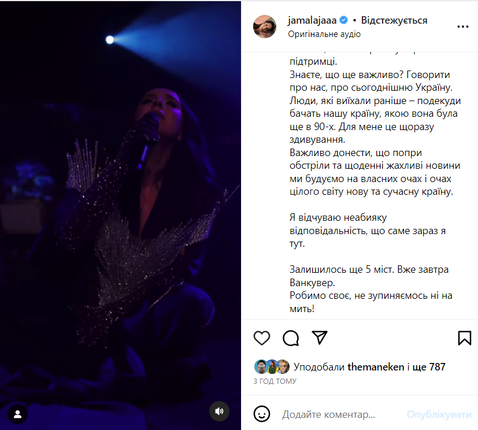Screen dimensions: 478x430
Task: Toggle the Відстежується following button
Action: click(x=394, y=20)
